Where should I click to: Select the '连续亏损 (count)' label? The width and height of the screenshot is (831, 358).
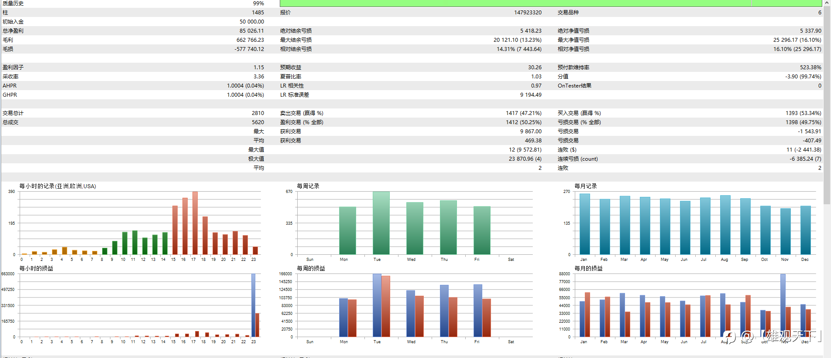pos(577,159)
